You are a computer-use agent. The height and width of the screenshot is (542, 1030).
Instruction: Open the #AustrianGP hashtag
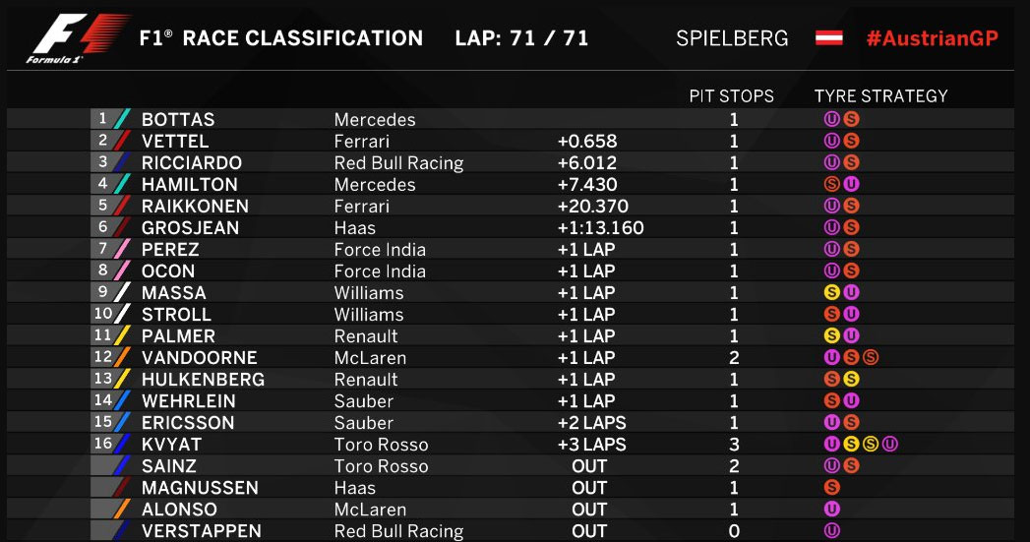click(x=933, y=38)
